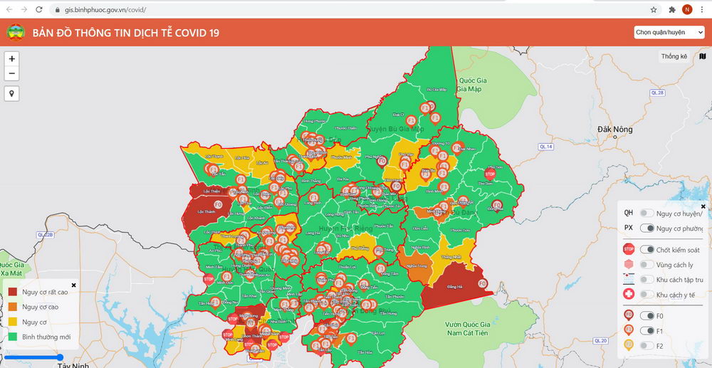Click the Thống kê button
This screenshot has height=368, width=712.
[x=674, y=56]
